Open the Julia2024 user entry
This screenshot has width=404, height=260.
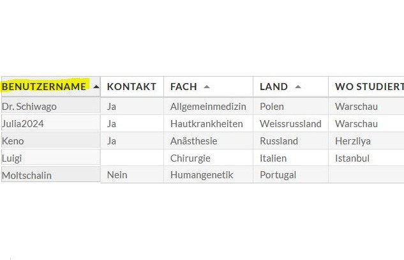(23, 123)
